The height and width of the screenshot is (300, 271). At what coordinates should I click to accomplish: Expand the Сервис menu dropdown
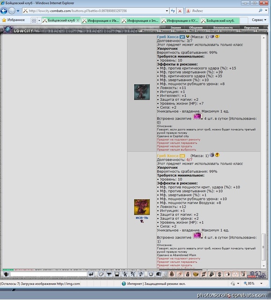pos(259,20)
